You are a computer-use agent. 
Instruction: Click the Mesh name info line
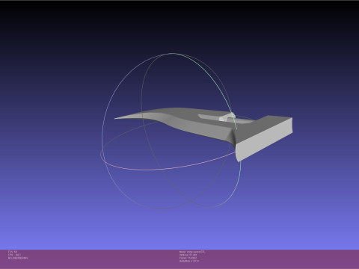click(x=192, y=252)
